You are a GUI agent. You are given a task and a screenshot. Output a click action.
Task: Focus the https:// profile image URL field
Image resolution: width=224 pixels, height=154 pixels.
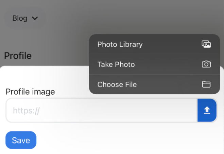(102, 110)
